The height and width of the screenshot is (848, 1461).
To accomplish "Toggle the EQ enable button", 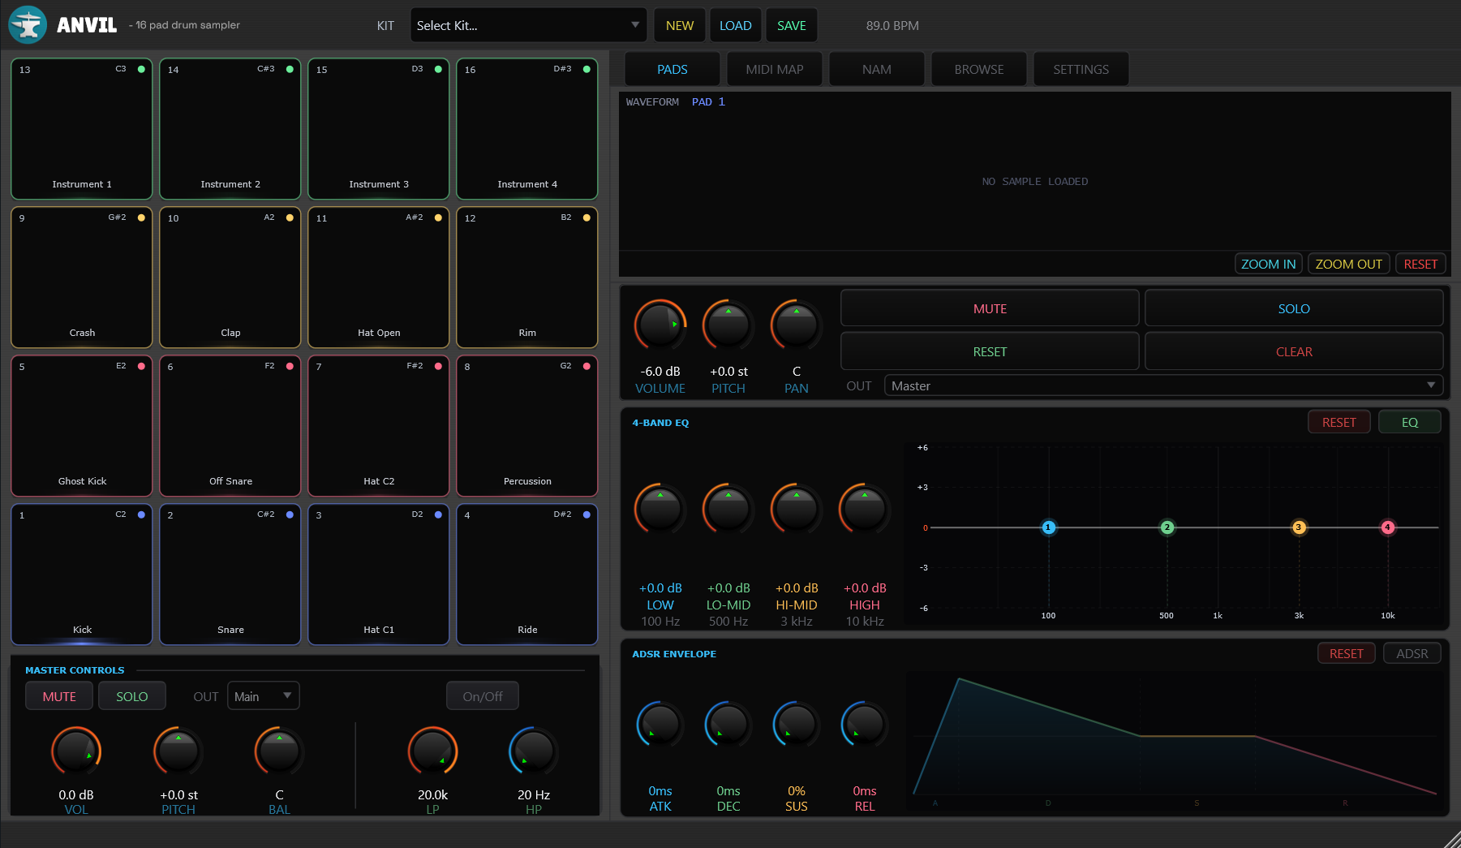I will (1410, 422).
